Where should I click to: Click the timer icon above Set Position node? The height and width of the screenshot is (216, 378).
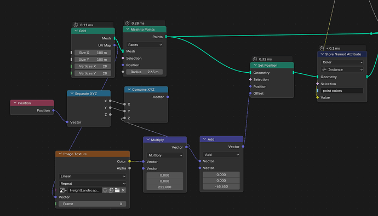[255, 59]
